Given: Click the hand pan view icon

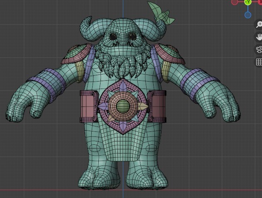Looking at the screenshot, I should [x=259, y=37].
